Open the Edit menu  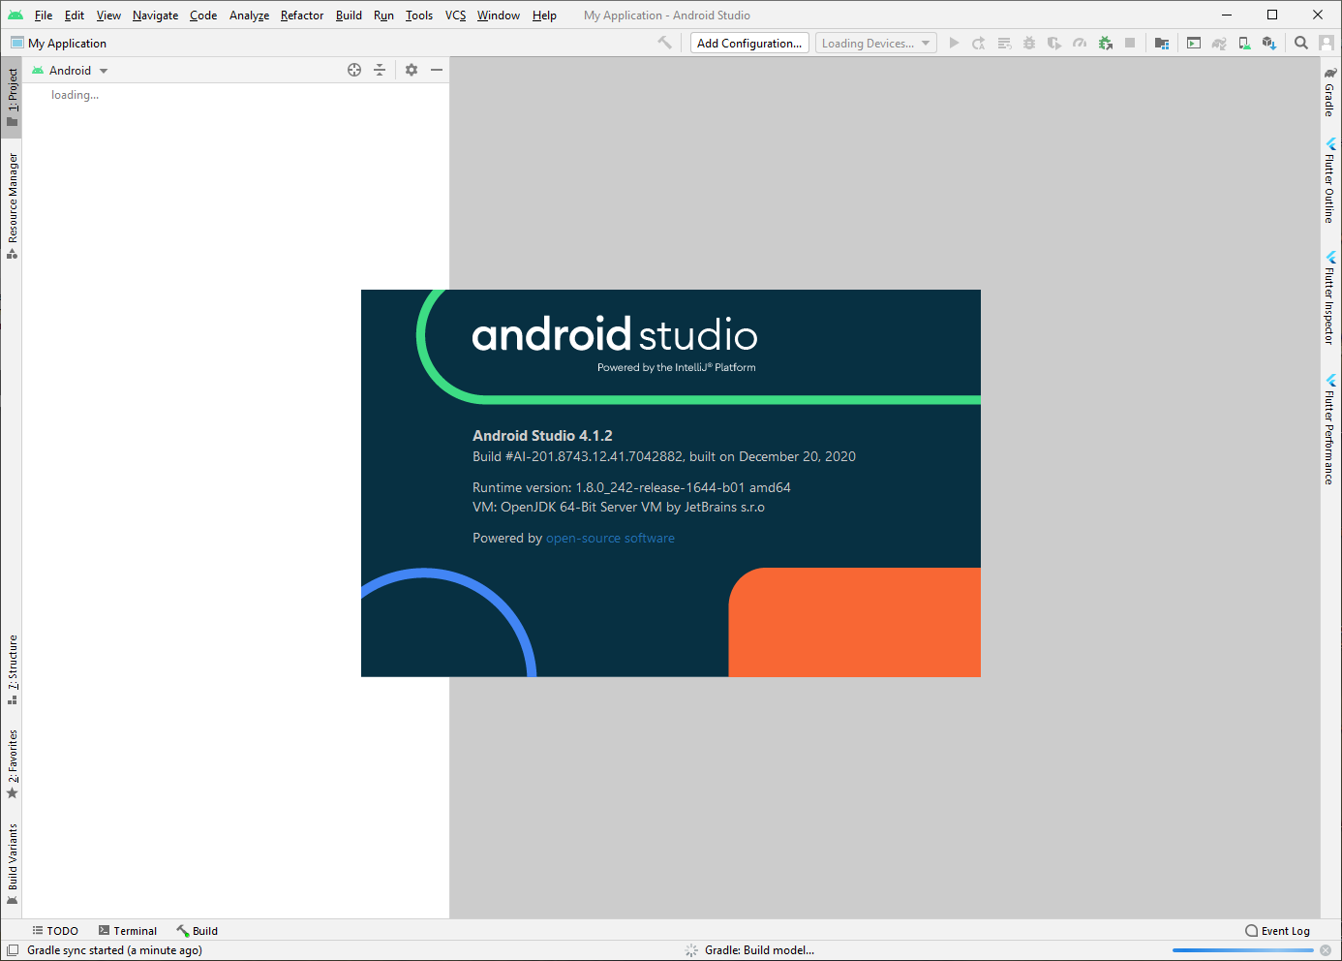pos(75,15)
